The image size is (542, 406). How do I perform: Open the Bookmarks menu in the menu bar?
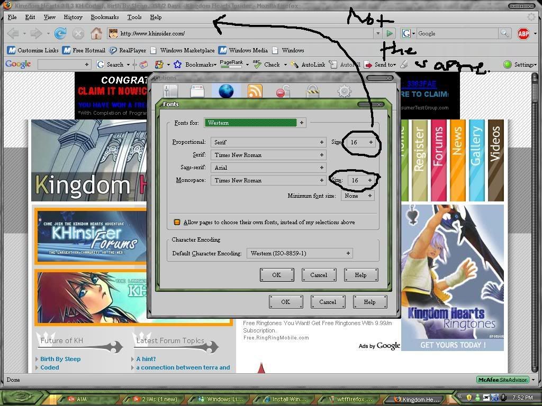(x=104, y=17)
